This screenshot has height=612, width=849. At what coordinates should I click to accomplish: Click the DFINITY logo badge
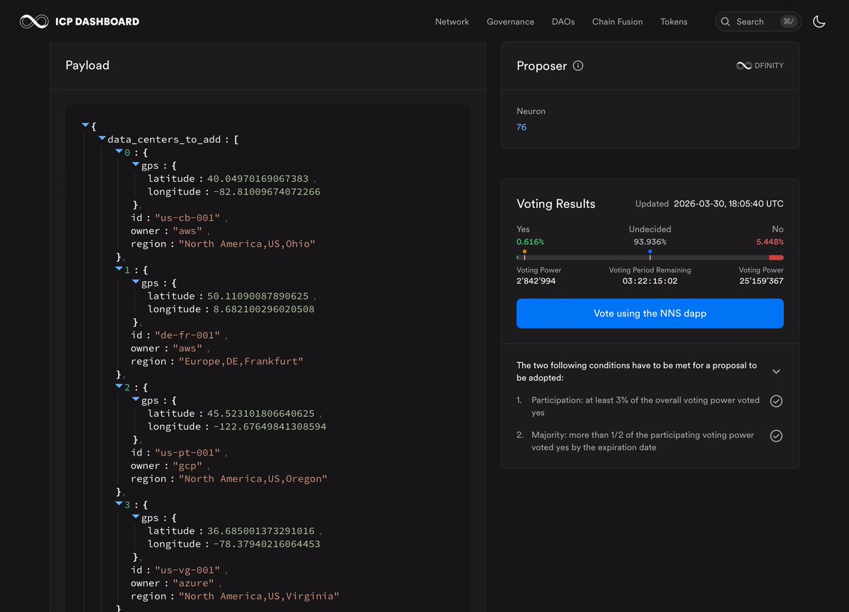pyautogui.click(x=760, y=65)
